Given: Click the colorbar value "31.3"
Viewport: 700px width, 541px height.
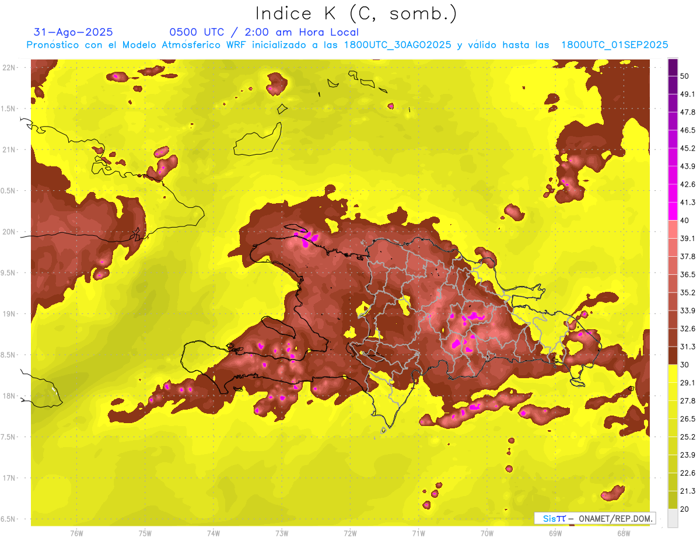Looking at the screenshot, I should [x=687, y=347].
